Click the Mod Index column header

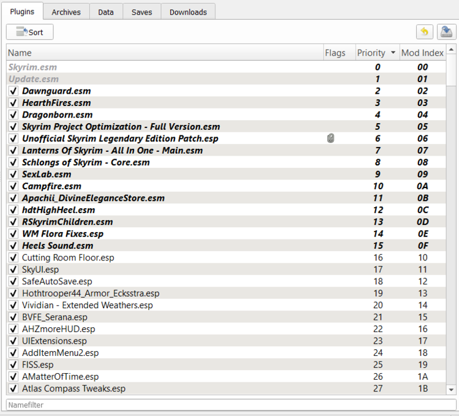(423, 53)
